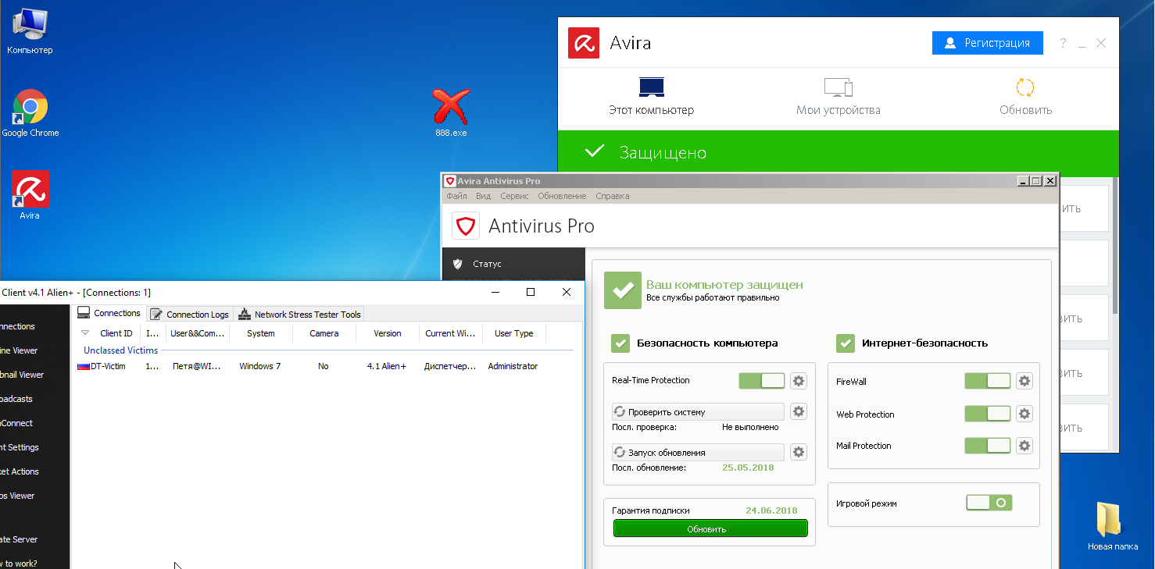Open the Файл menu in Antivirus Pro
The width and height of the screenshot is (1155, 569).
pos(456,196)
